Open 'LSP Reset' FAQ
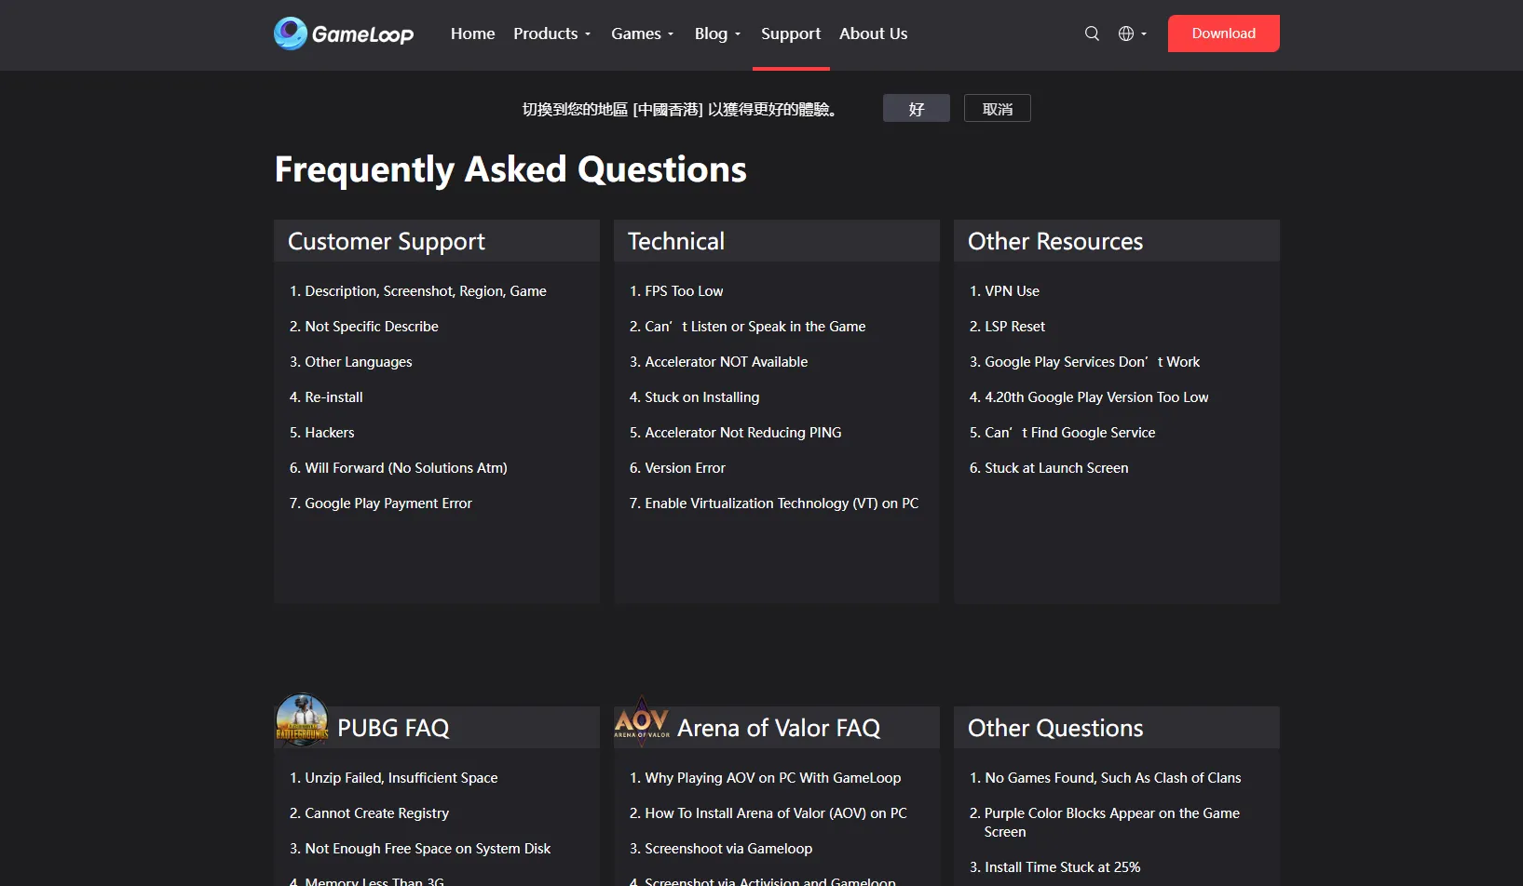The height and width of the screenshot is (886, 1523). click(x=1008, y=327)
